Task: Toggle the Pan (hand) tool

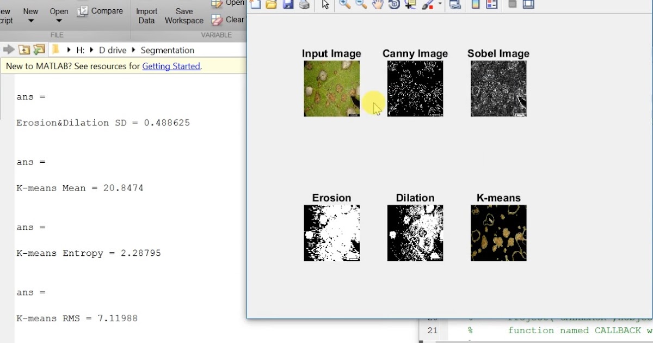Action: point(378,5)
